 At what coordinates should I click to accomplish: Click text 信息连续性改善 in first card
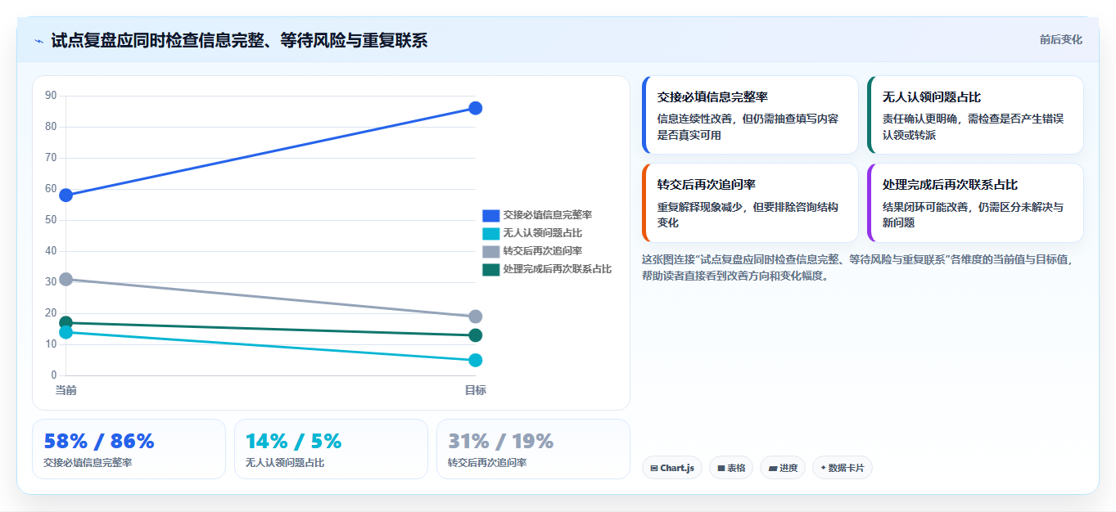point(694,119)
